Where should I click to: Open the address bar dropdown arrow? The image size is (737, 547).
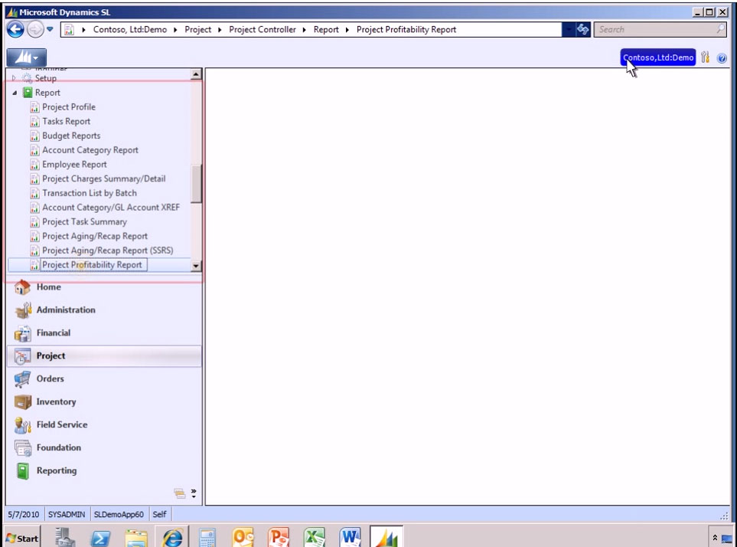(x=569, y=30)
